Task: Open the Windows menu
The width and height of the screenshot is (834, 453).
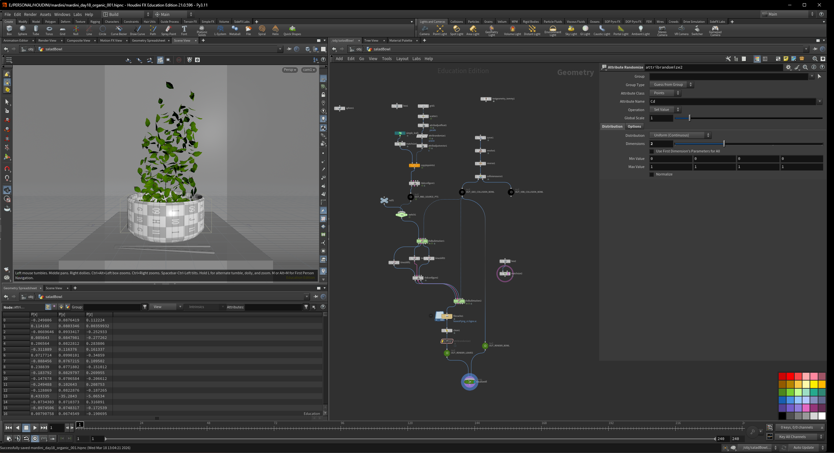Action: [x=62, y=14]
